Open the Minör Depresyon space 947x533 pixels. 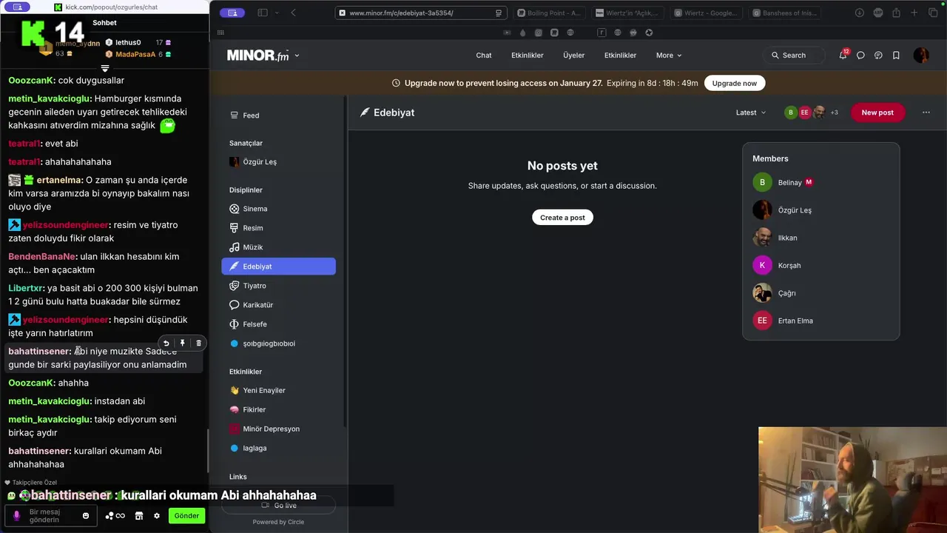(x=278, y=429)
